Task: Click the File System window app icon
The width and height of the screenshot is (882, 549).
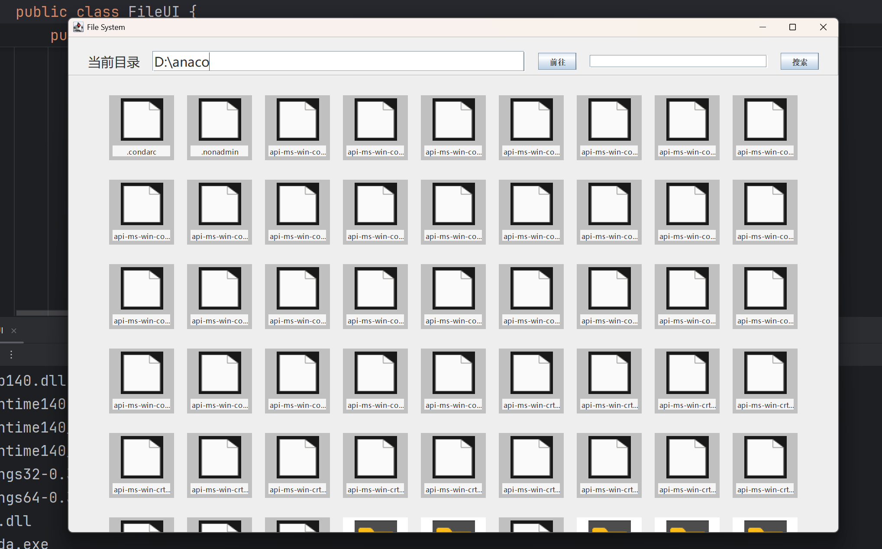Action: coord(78,27)
